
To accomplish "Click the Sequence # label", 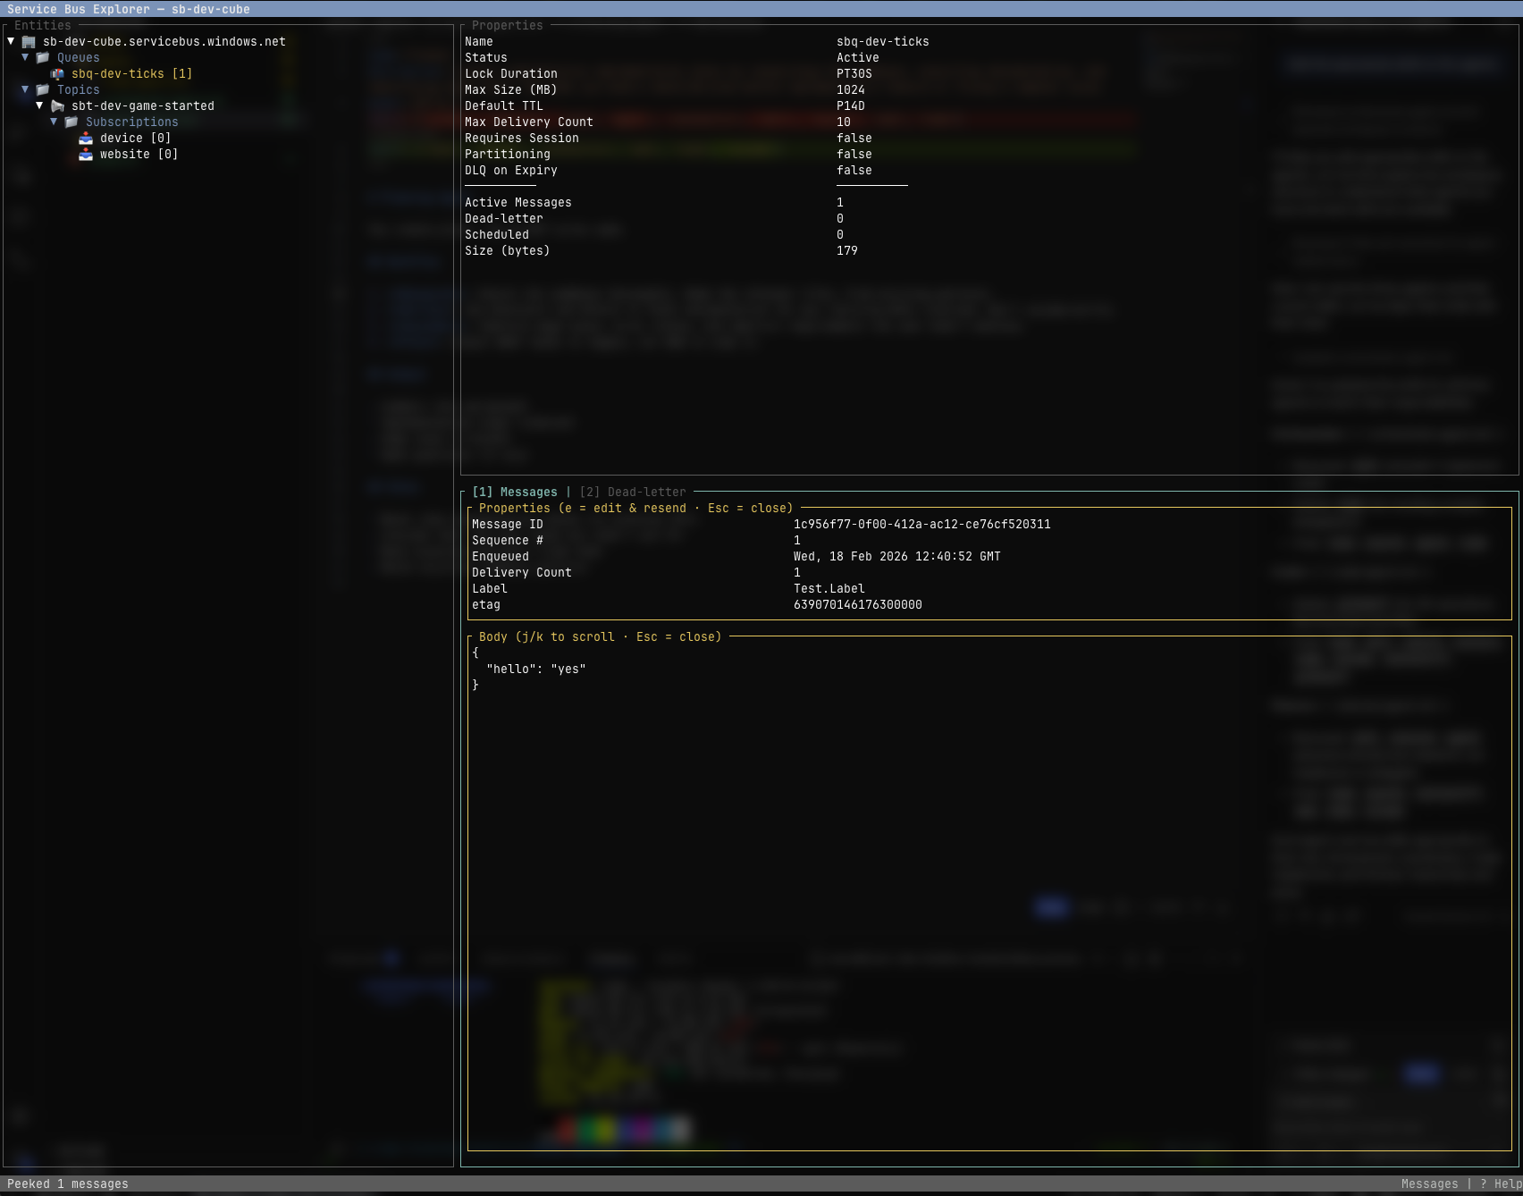I will [x=508, y=541].
